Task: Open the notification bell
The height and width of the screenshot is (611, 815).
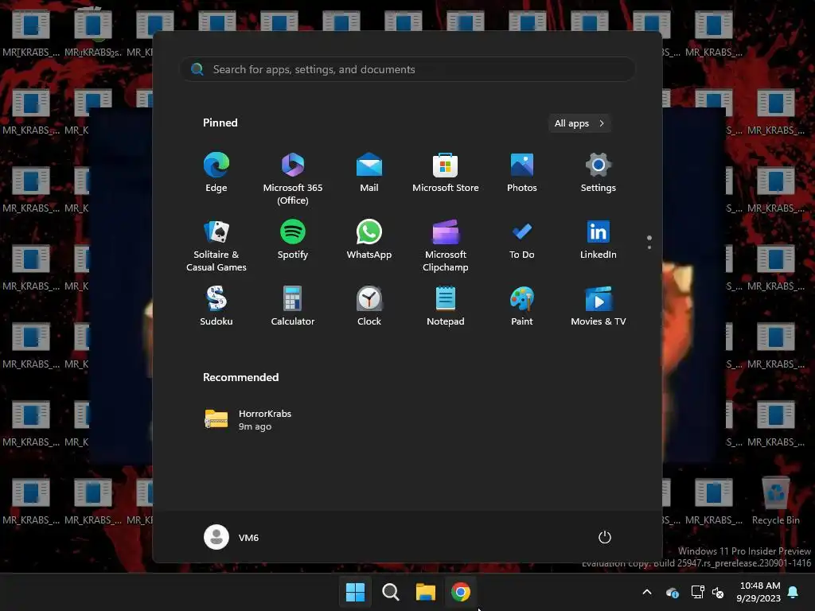Action: (x=794, y=592)
